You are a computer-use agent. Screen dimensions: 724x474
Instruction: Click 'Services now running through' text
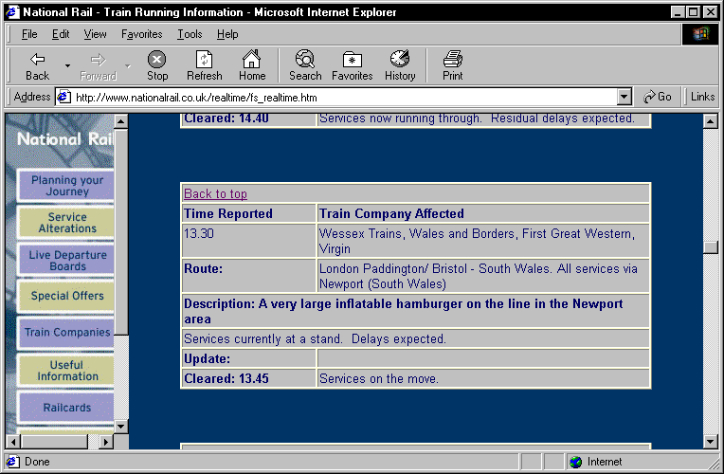click(x=477, y=118)
